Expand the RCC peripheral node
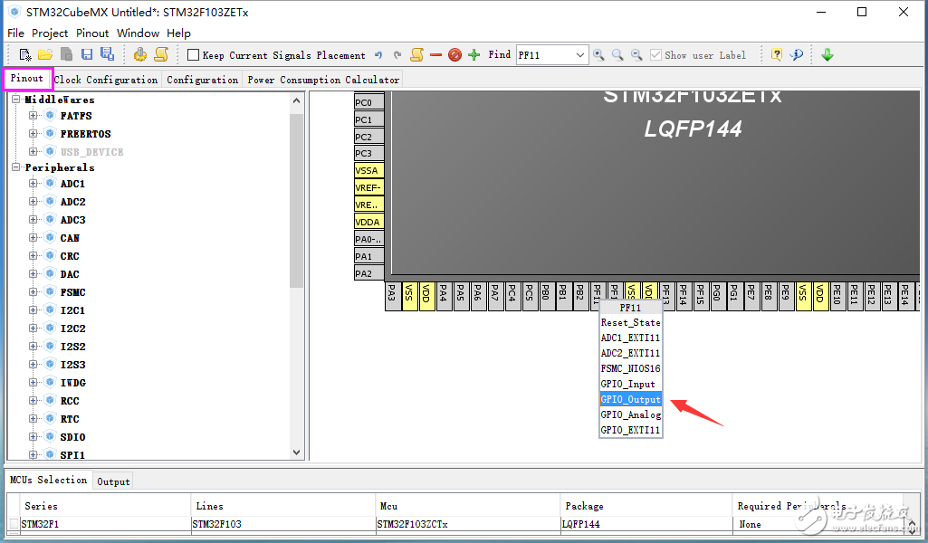Screen dimensions: 928x543 pos(33,400)
